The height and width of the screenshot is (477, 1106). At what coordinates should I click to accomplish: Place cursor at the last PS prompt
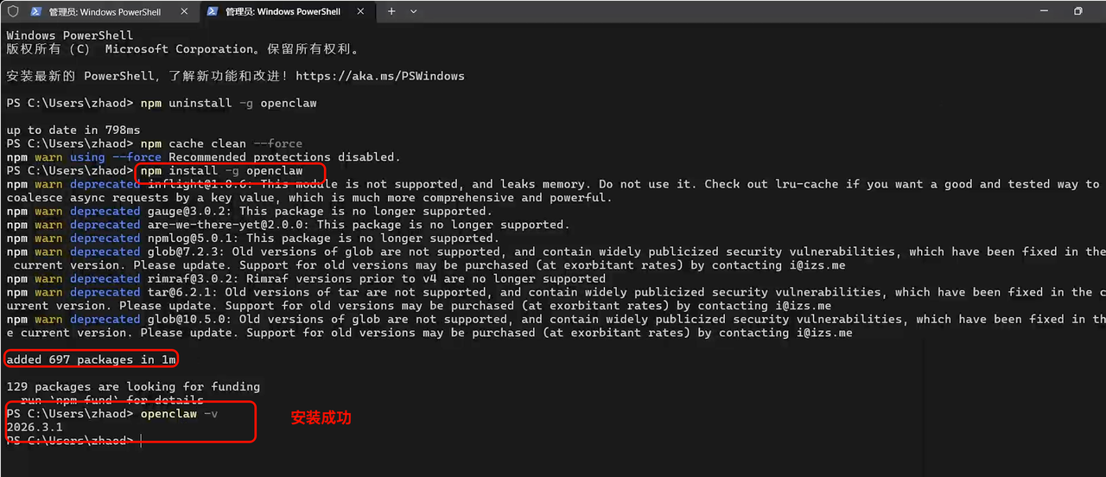pyautogui.click(x=140, y=441)
